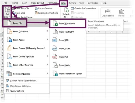Select row 2 header
The height and width of the screenshot is (103, 135).
(2, 39)
